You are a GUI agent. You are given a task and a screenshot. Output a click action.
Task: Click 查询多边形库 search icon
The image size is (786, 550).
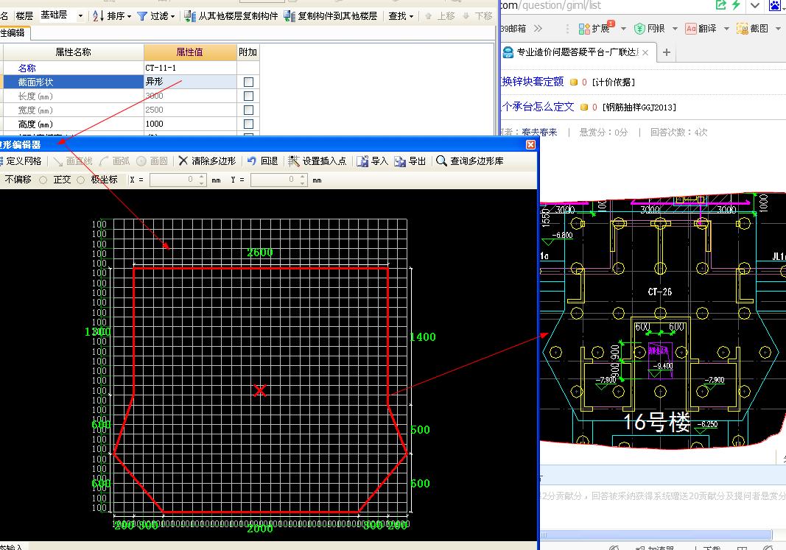[441, 161]
